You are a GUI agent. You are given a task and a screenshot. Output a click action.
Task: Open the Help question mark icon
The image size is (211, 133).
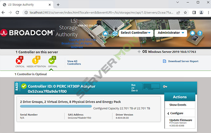pyautogui.click(x=200, y=33)
